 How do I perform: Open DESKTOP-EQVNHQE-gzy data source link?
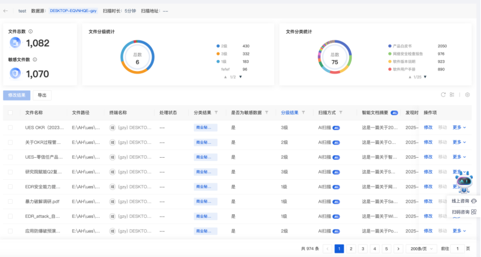pyautogui.click(x=74, y=11)
